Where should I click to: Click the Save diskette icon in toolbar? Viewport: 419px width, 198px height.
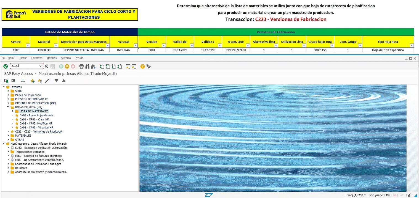(x=53, y=66)
